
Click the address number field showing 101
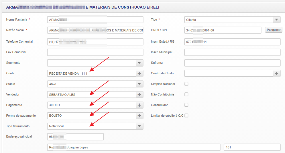tap(252, 147)
